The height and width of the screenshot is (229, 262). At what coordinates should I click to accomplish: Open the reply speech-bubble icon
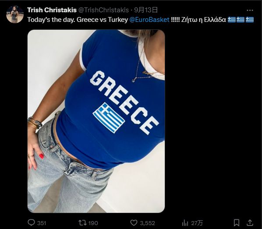click(31, 222)
